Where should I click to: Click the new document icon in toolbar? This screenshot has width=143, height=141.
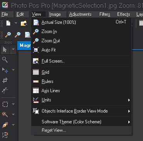pyautogui.click(x=8, y=23)
